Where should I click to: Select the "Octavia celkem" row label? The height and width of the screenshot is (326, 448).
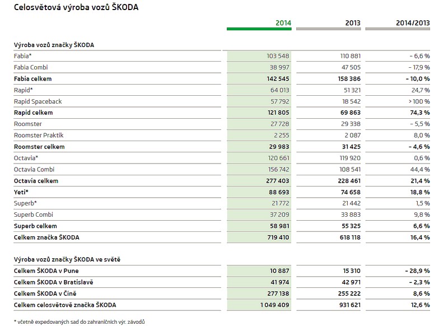[36, 181]
